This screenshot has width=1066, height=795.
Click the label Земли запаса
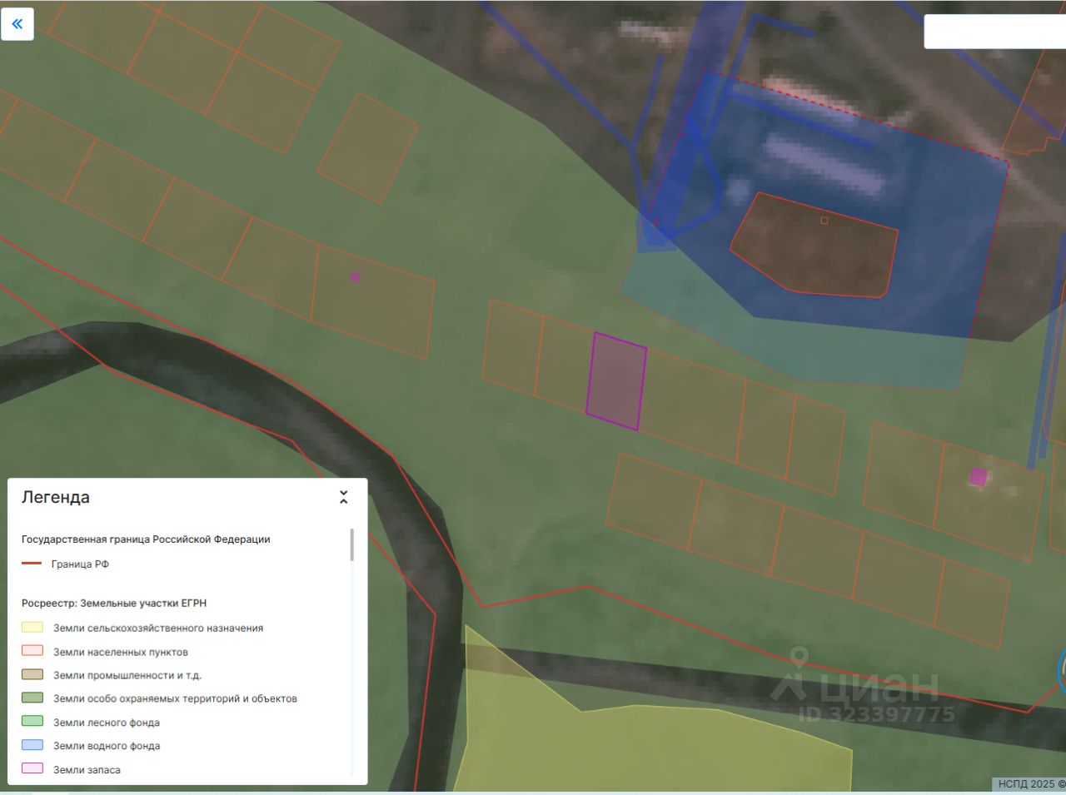(x=87, y=770)
